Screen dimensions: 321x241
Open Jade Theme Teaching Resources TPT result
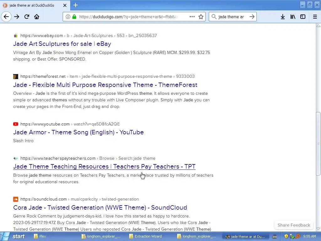(x=104, y=166)
